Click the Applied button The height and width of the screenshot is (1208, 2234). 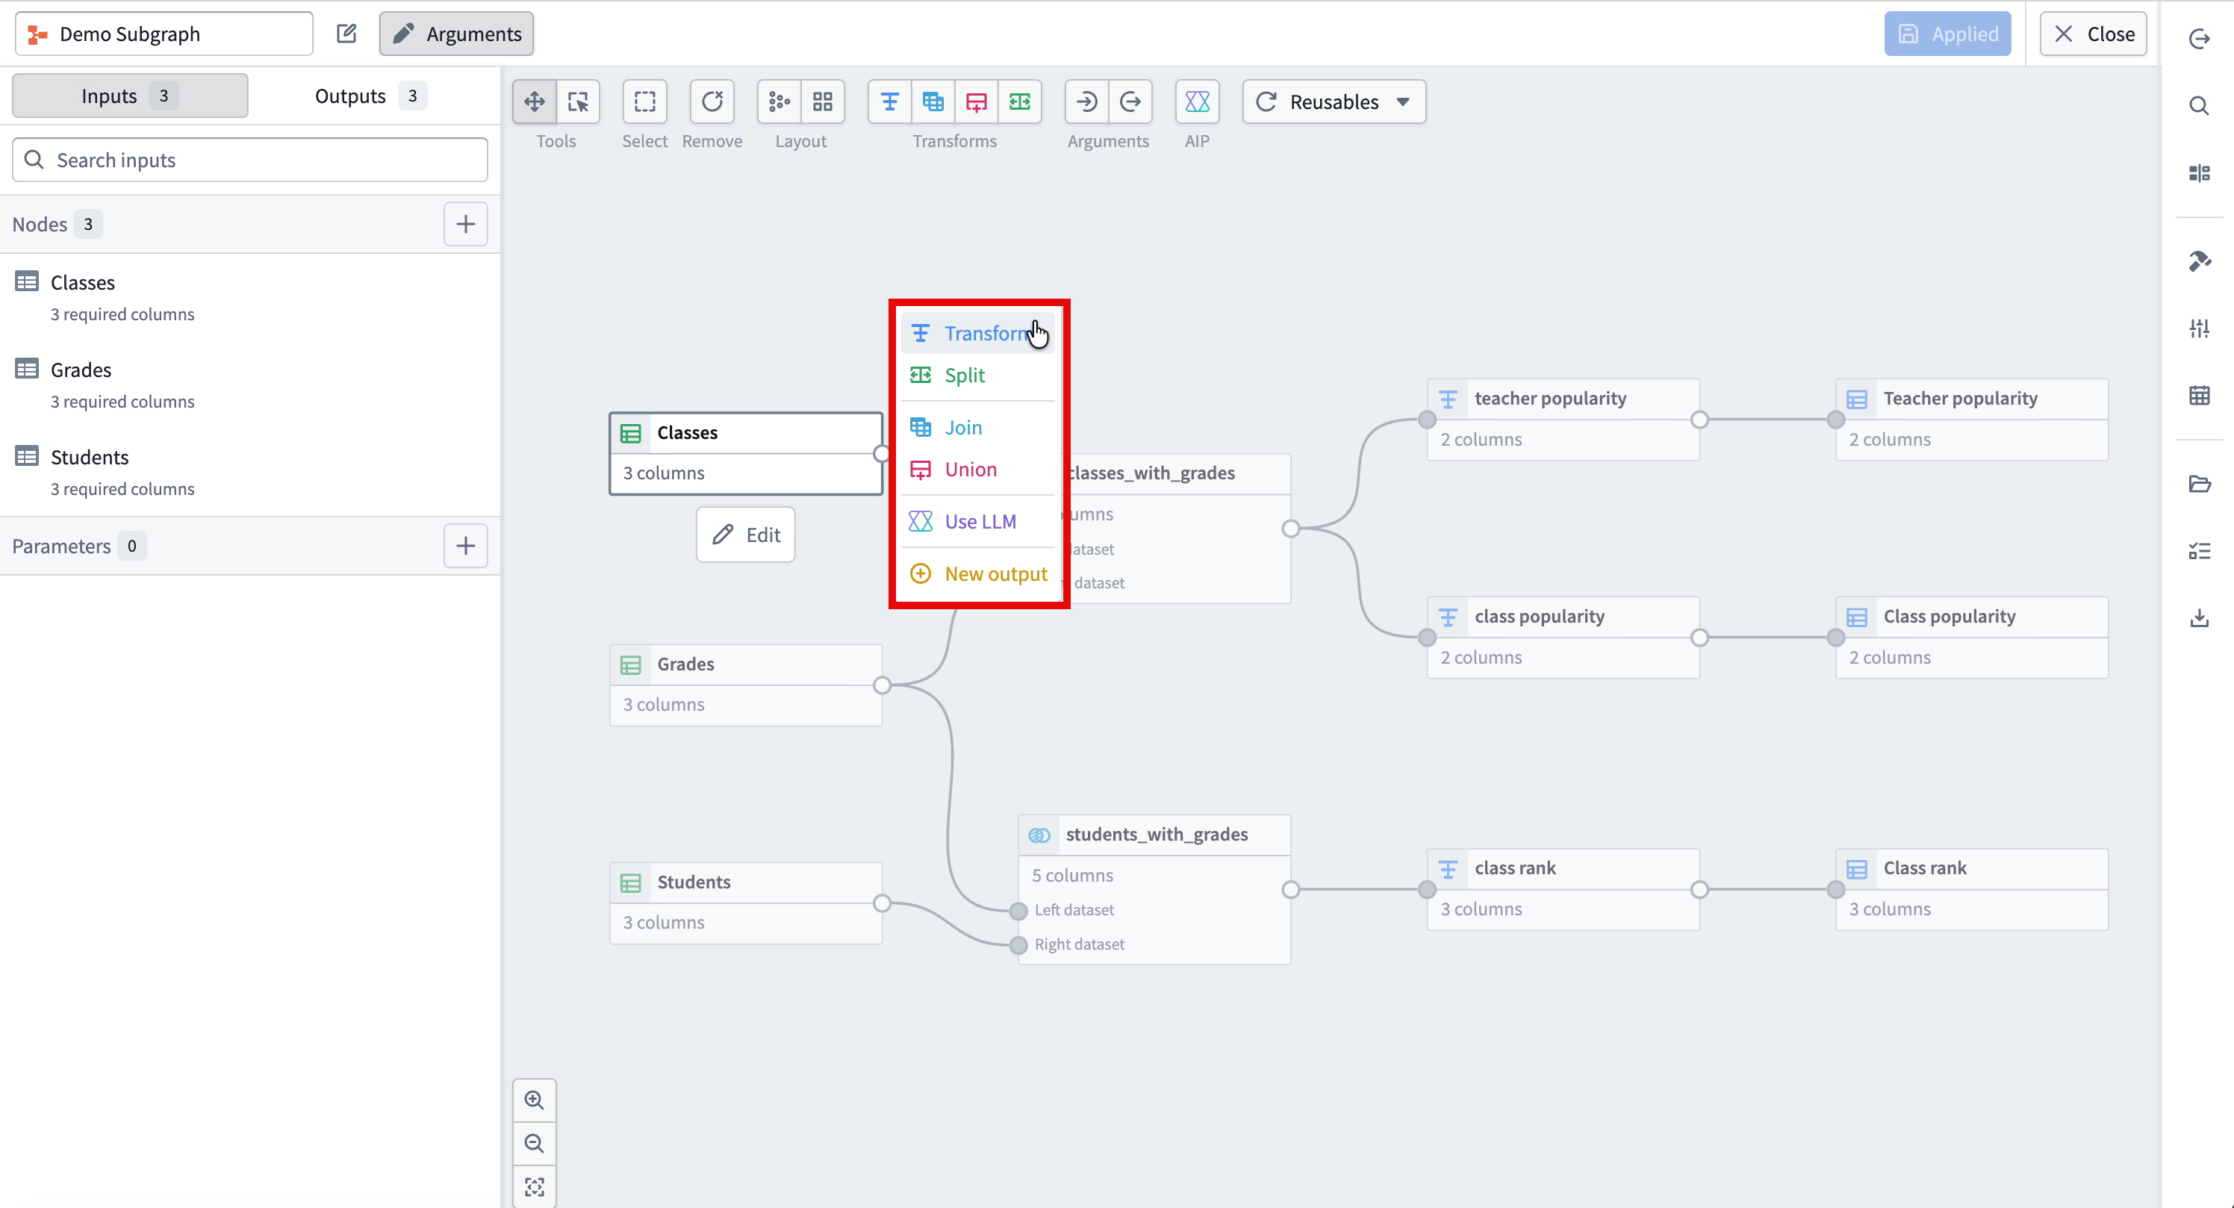click(x=1947, y=34)
